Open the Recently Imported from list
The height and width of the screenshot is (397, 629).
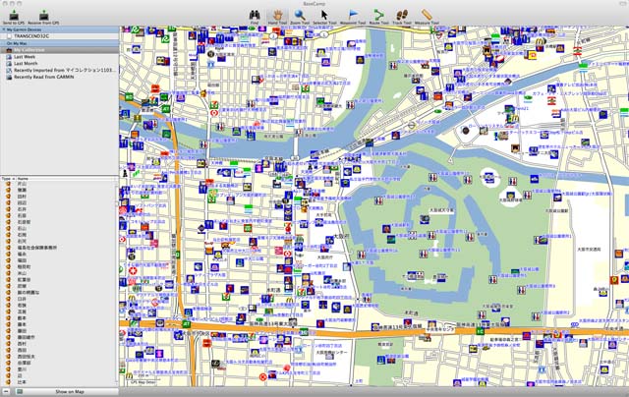pyautogui.click(x=59, y=70)
